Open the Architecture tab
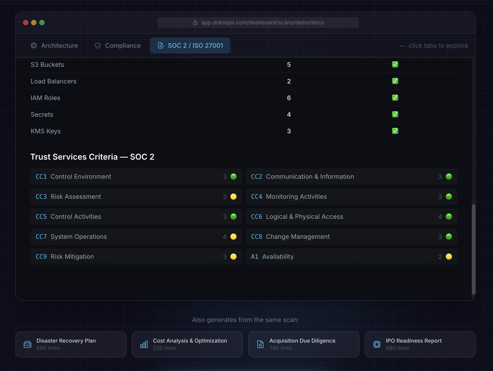 [55, 45]
